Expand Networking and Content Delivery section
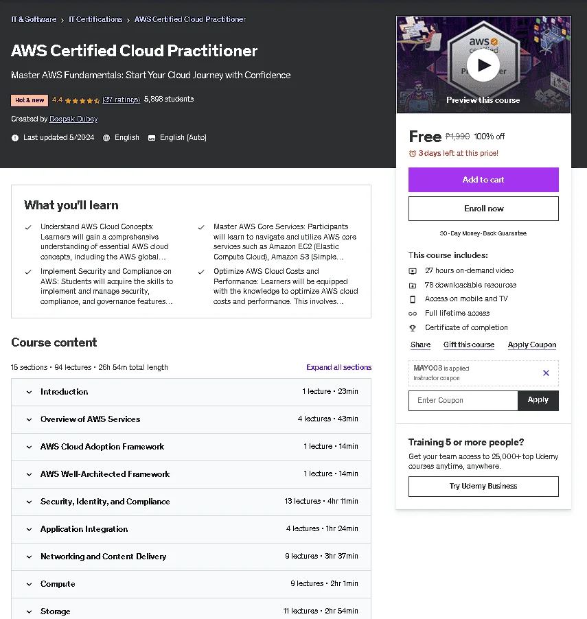This screenshot has height=619, width=587. [191, 557]
